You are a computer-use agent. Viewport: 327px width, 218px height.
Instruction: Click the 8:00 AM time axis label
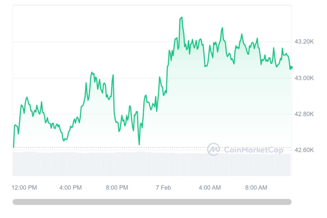[x=256, y=188]
